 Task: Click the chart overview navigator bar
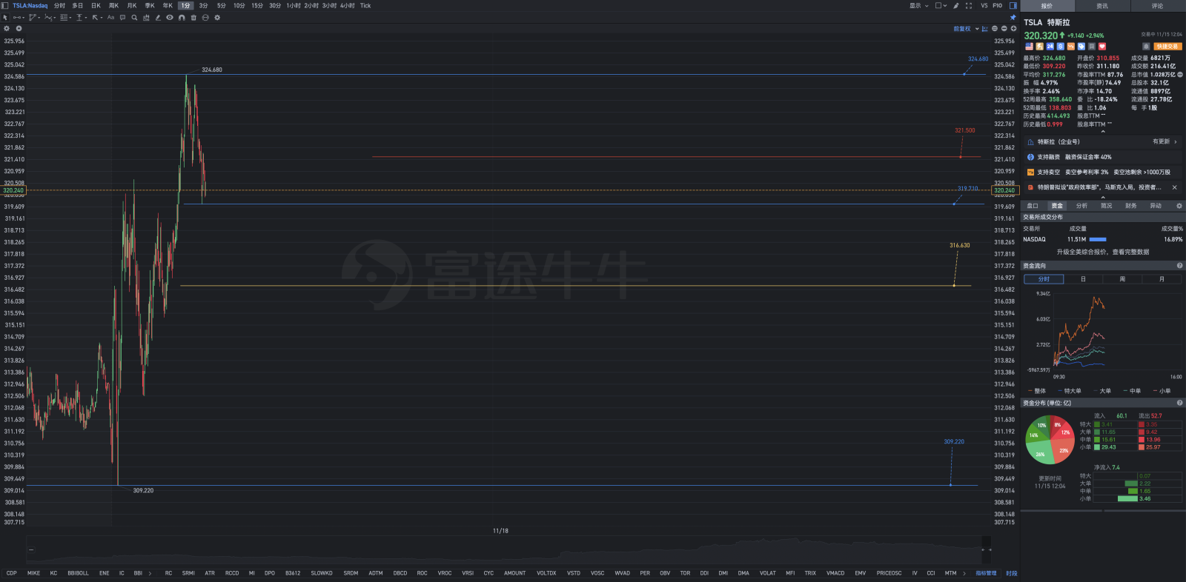pos(508,549)
